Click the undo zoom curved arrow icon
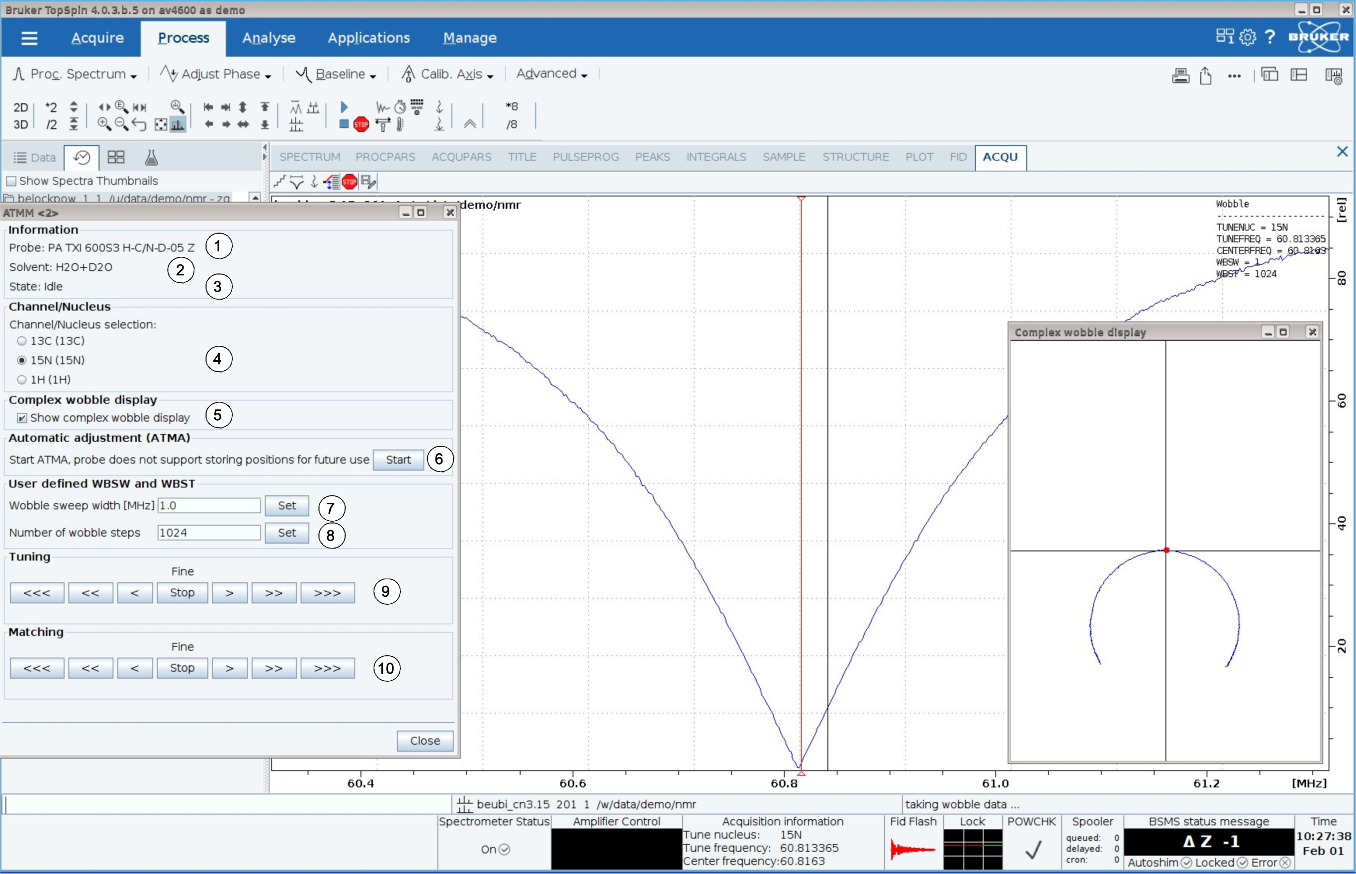The width and height of the screenshot is (1356, 874). click(x=139, y=124)
